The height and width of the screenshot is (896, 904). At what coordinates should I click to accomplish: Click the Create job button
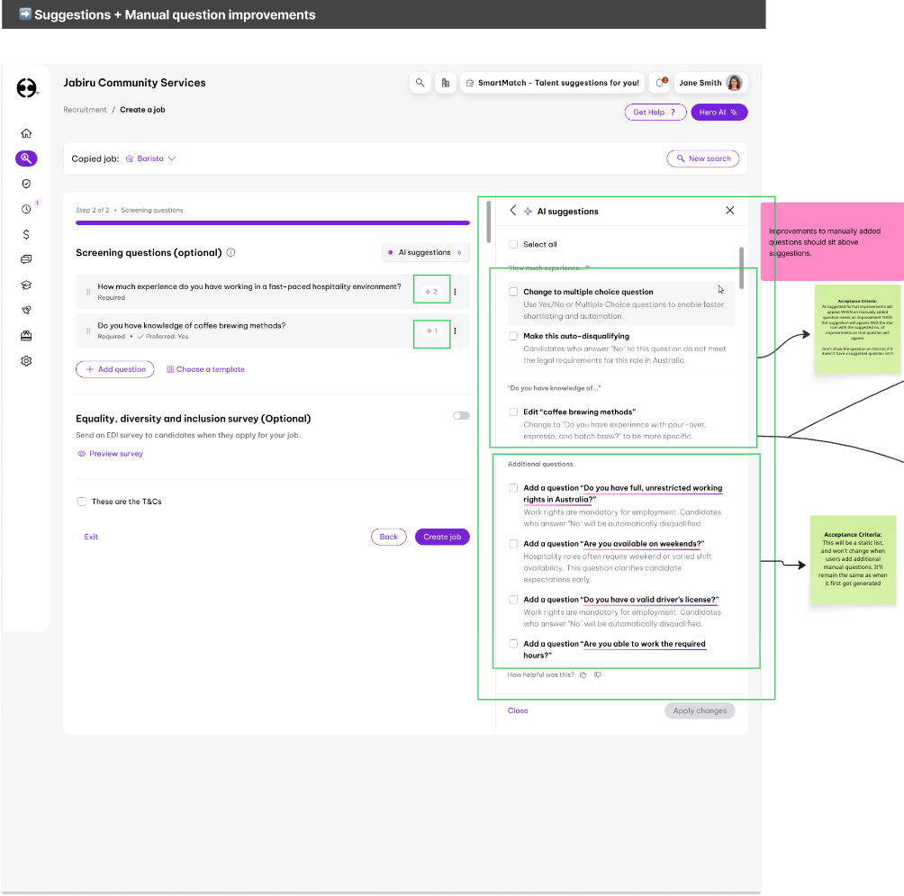coord(442,537)
